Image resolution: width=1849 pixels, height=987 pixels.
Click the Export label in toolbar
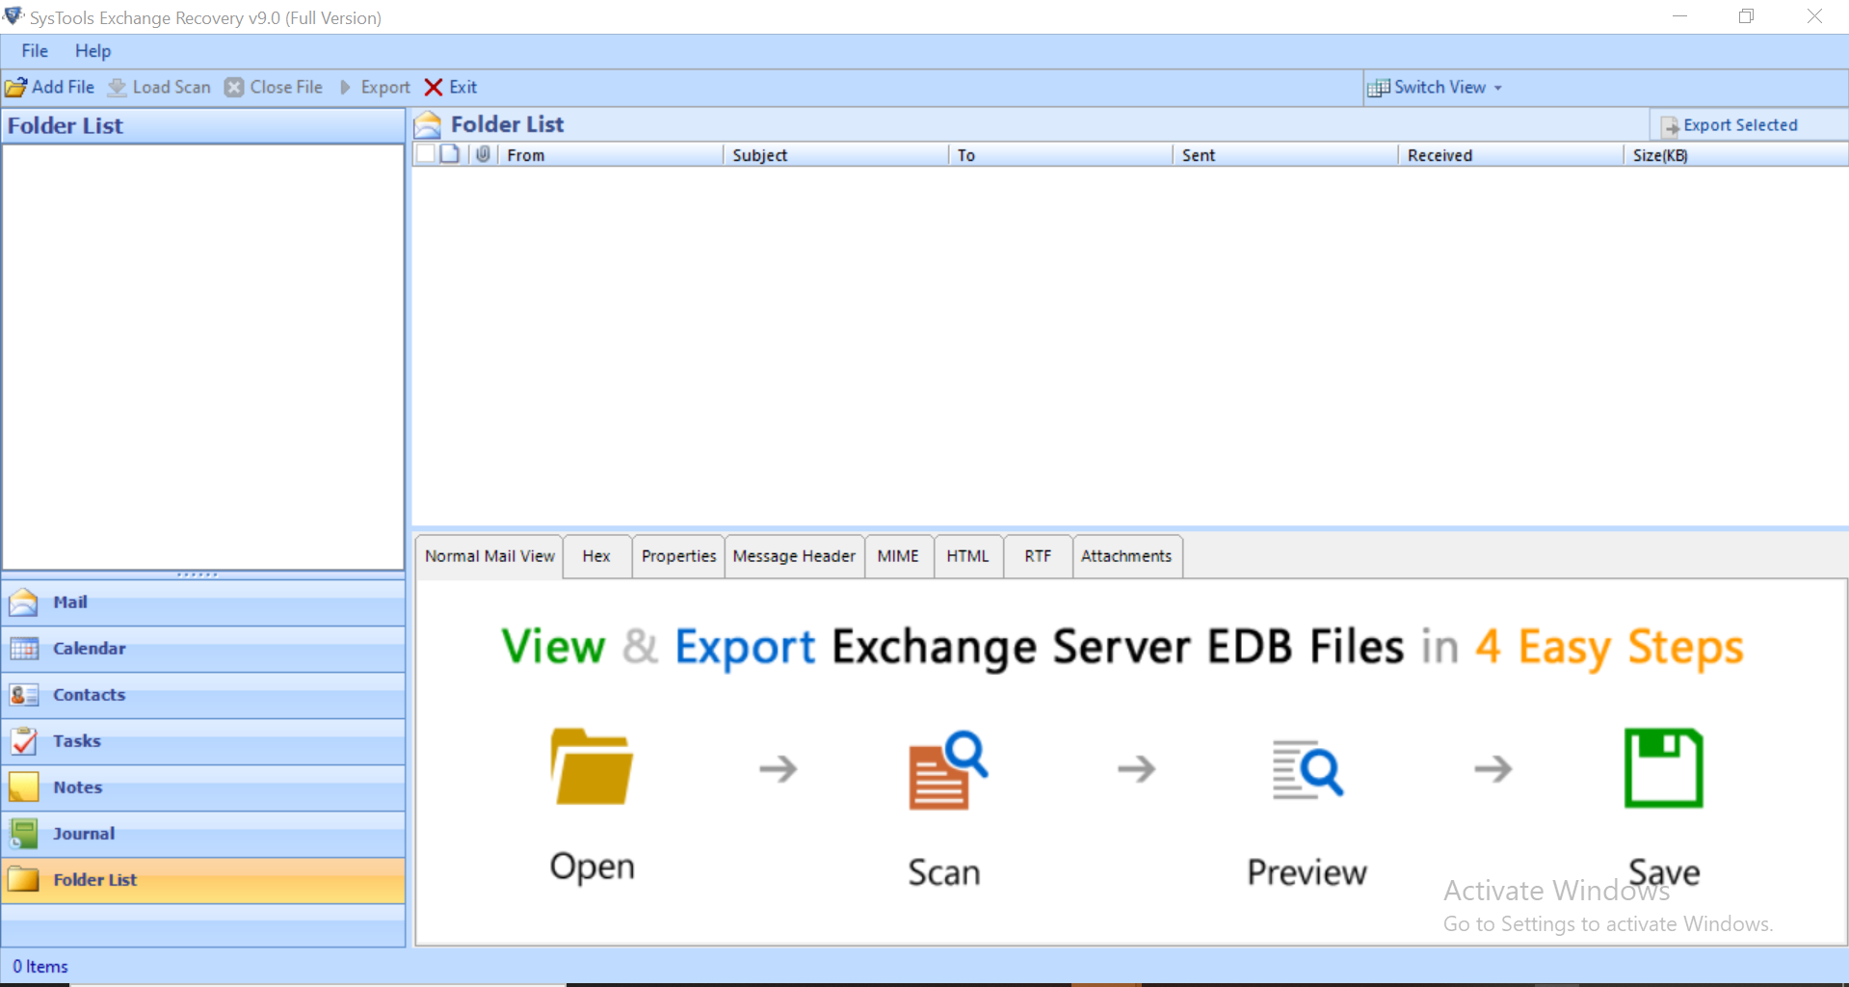pyautogui.click(x=385, y=88)
